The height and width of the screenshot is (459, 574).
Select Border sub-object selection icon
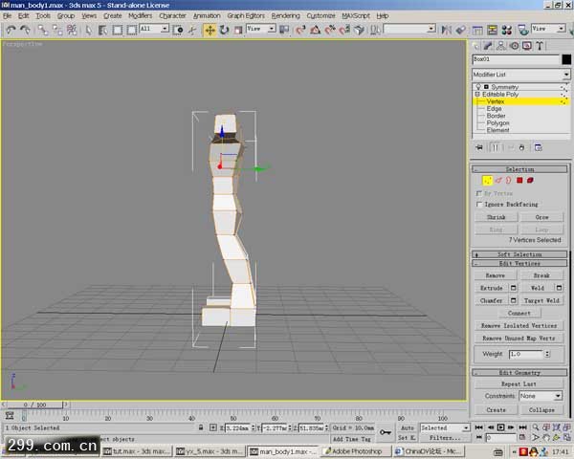[509, 181]
